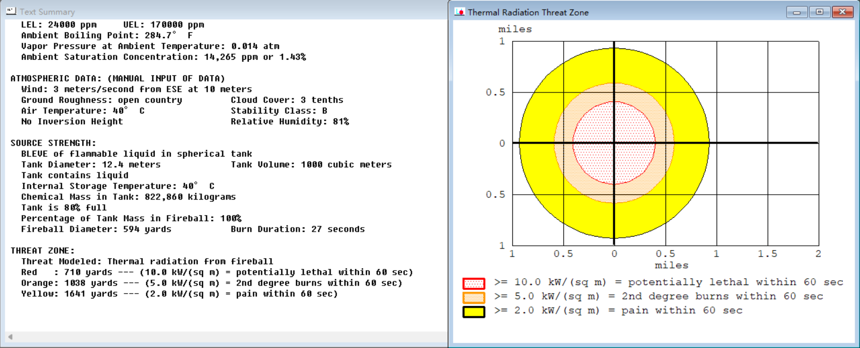The width and height of the screenshot is (860, 348).
Task: Click the legend text 'pain within 60 sec'
Action: (682, 310)
